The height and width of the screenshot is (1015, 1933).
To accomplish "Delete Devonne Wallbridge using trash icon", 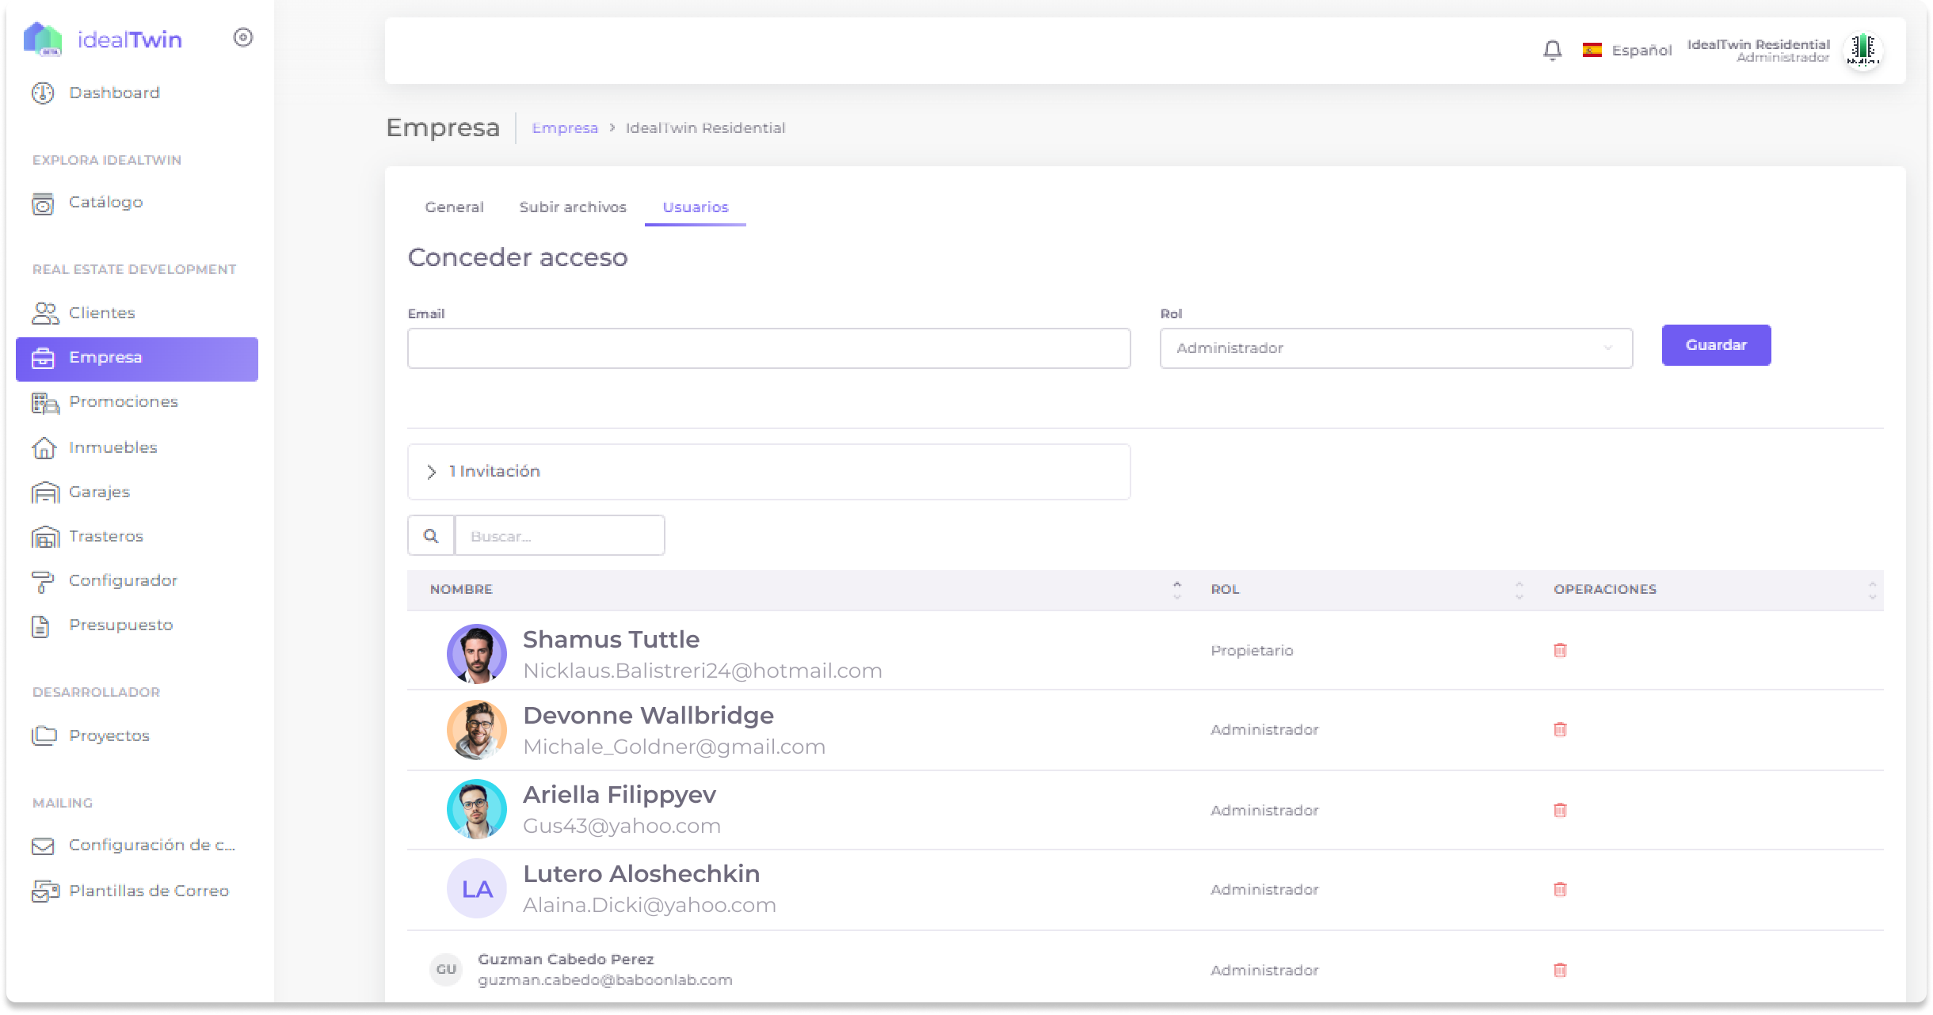I will tap(1560, 729).
